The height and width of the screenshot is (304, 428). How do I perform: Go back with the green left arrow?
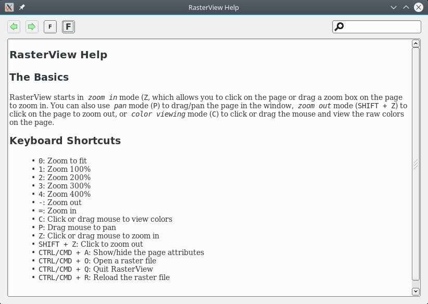pyautogui.click(x=14, y=27)
